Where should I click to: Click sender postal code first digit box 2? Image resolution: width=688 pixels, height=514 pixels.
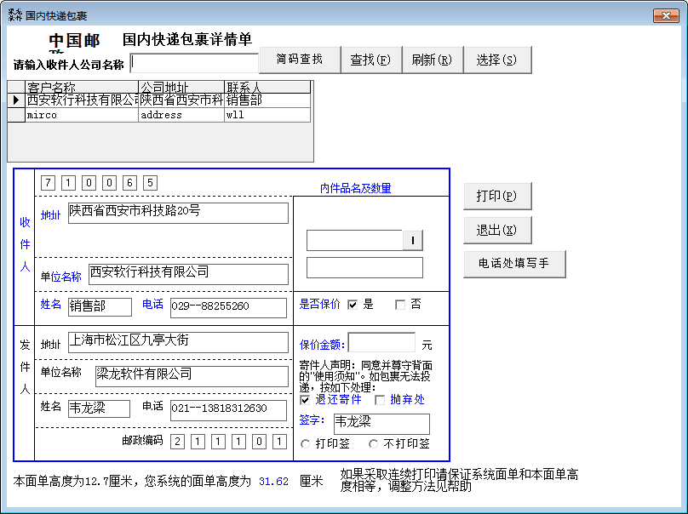pos(177,442)
